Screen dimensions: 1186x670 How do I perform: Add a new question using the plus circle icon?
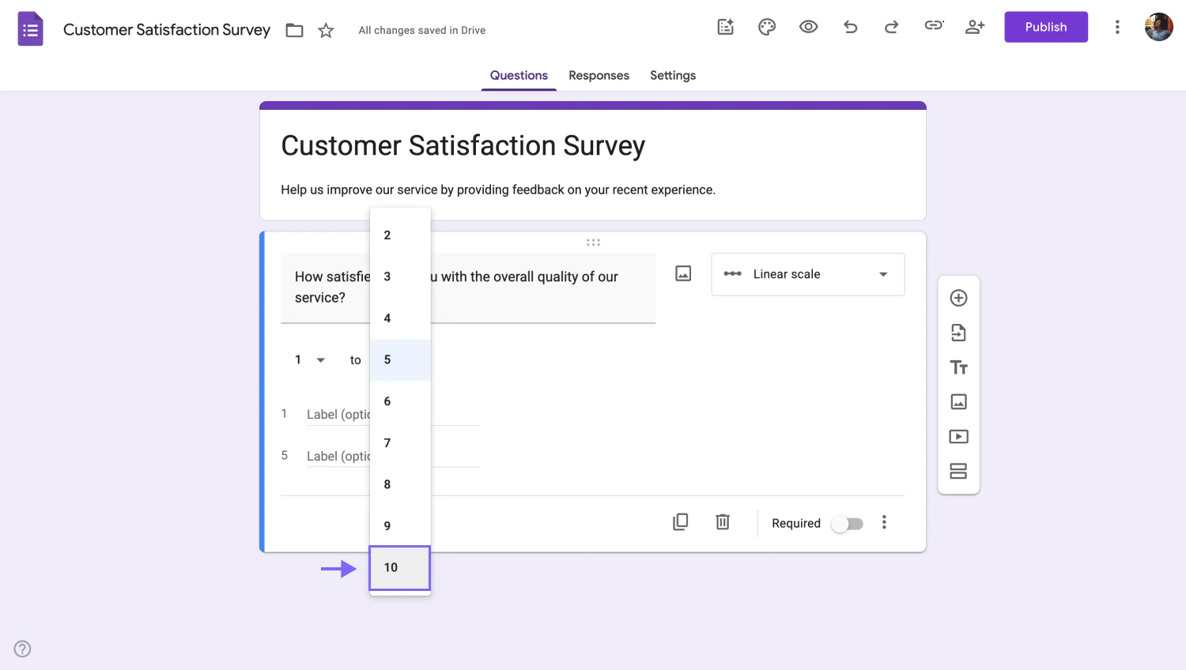[958, 298]
